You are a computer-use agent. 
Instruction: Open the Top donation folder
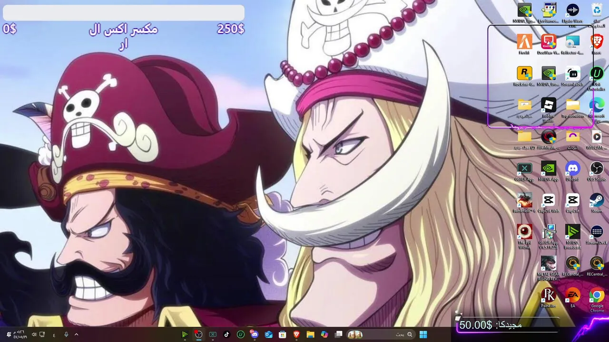point(573,108)
